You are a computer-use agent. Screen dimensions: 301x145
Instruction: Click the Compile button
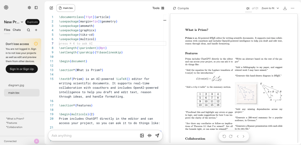click(x=181, y=8)
